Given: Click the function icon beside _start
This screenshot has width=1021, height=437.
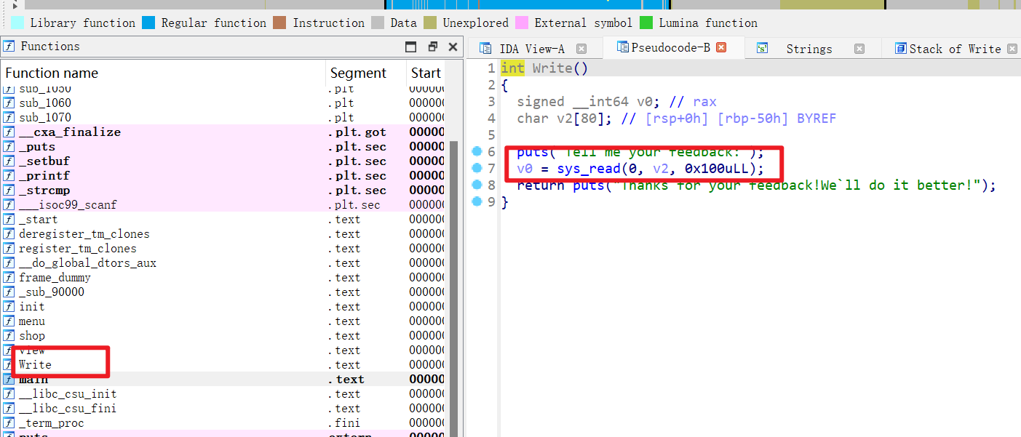Looking at the screenshot, I should [x=9, y=220].
